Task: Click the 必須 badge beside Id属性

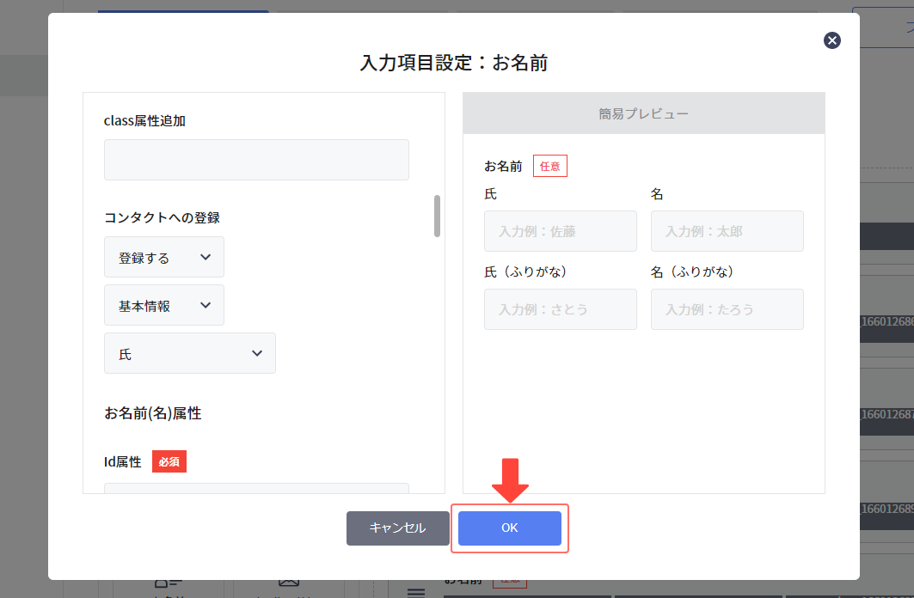Action: 169,461
